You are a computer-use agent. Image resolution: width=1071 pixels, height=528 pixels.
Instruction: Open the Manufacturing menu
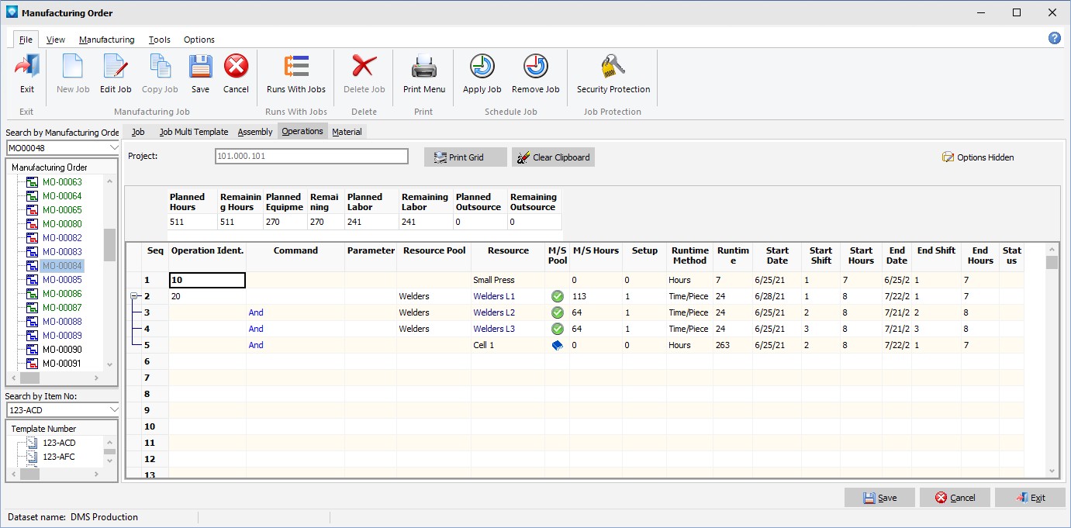click(x=106, y=40)
